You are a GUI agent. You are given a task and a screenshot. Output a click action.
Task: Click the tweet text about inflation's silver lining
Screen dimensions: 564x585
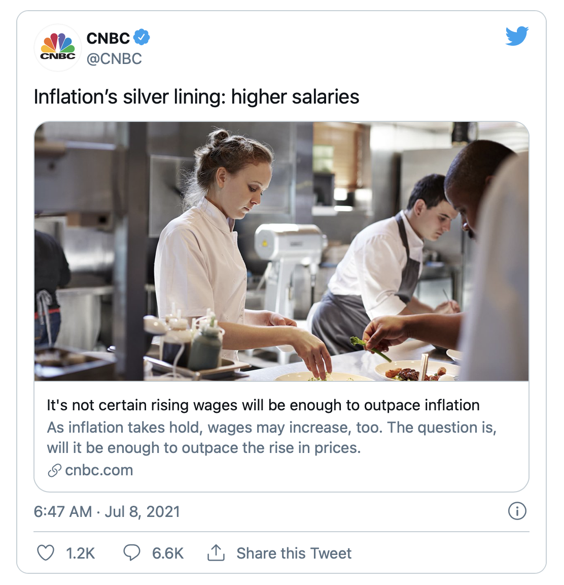coord(196,96)
